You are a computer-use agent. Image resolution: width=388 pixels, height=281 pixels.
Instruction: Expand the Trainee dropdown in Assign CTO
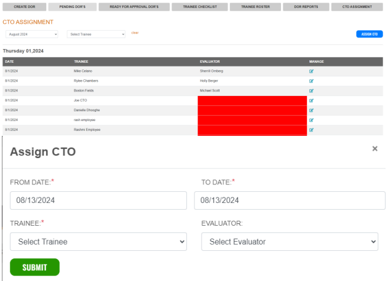[x=98, y=242]
